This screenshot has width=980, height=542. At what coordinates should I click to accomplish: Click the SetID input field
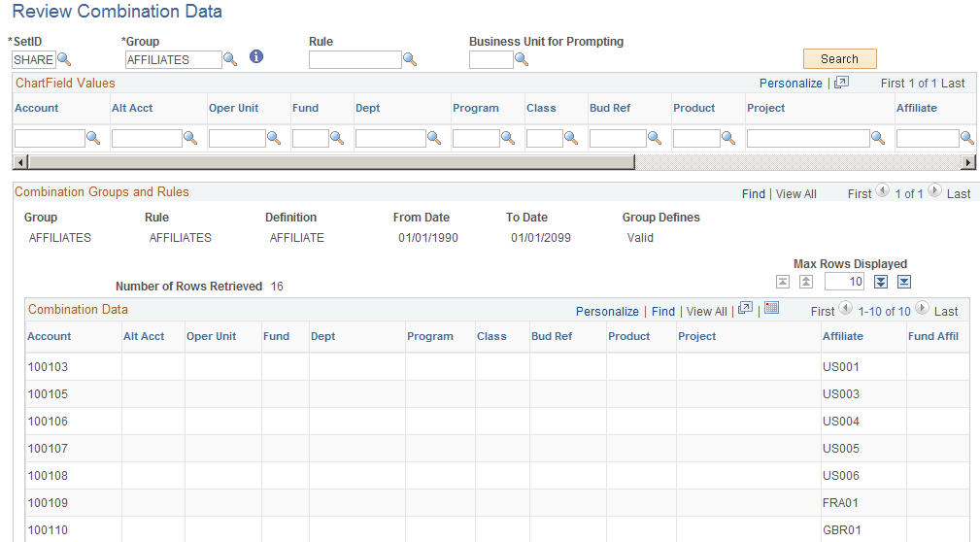[x=34, y=59]
